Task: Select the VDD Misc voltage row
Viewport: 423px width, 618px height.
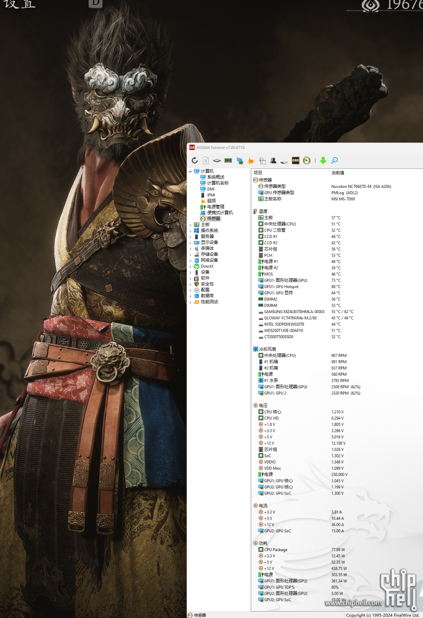Action: point(272,469)
